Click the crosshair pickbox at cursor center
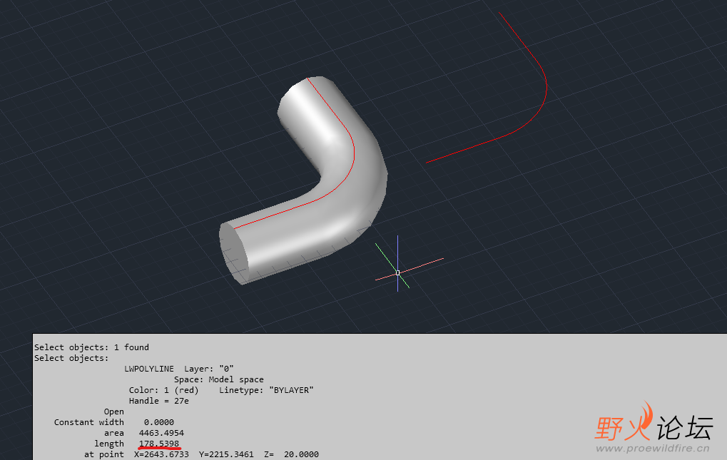The image size is (727, 460). [398, 273]
